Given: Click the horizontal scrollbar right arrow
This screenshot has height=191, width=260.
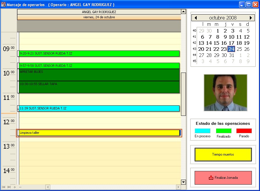Looking at the screenshot, I should point(178,187).
